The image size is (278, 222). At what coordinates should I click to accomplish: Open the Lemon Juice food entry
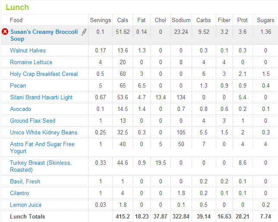tap(26, 205)
